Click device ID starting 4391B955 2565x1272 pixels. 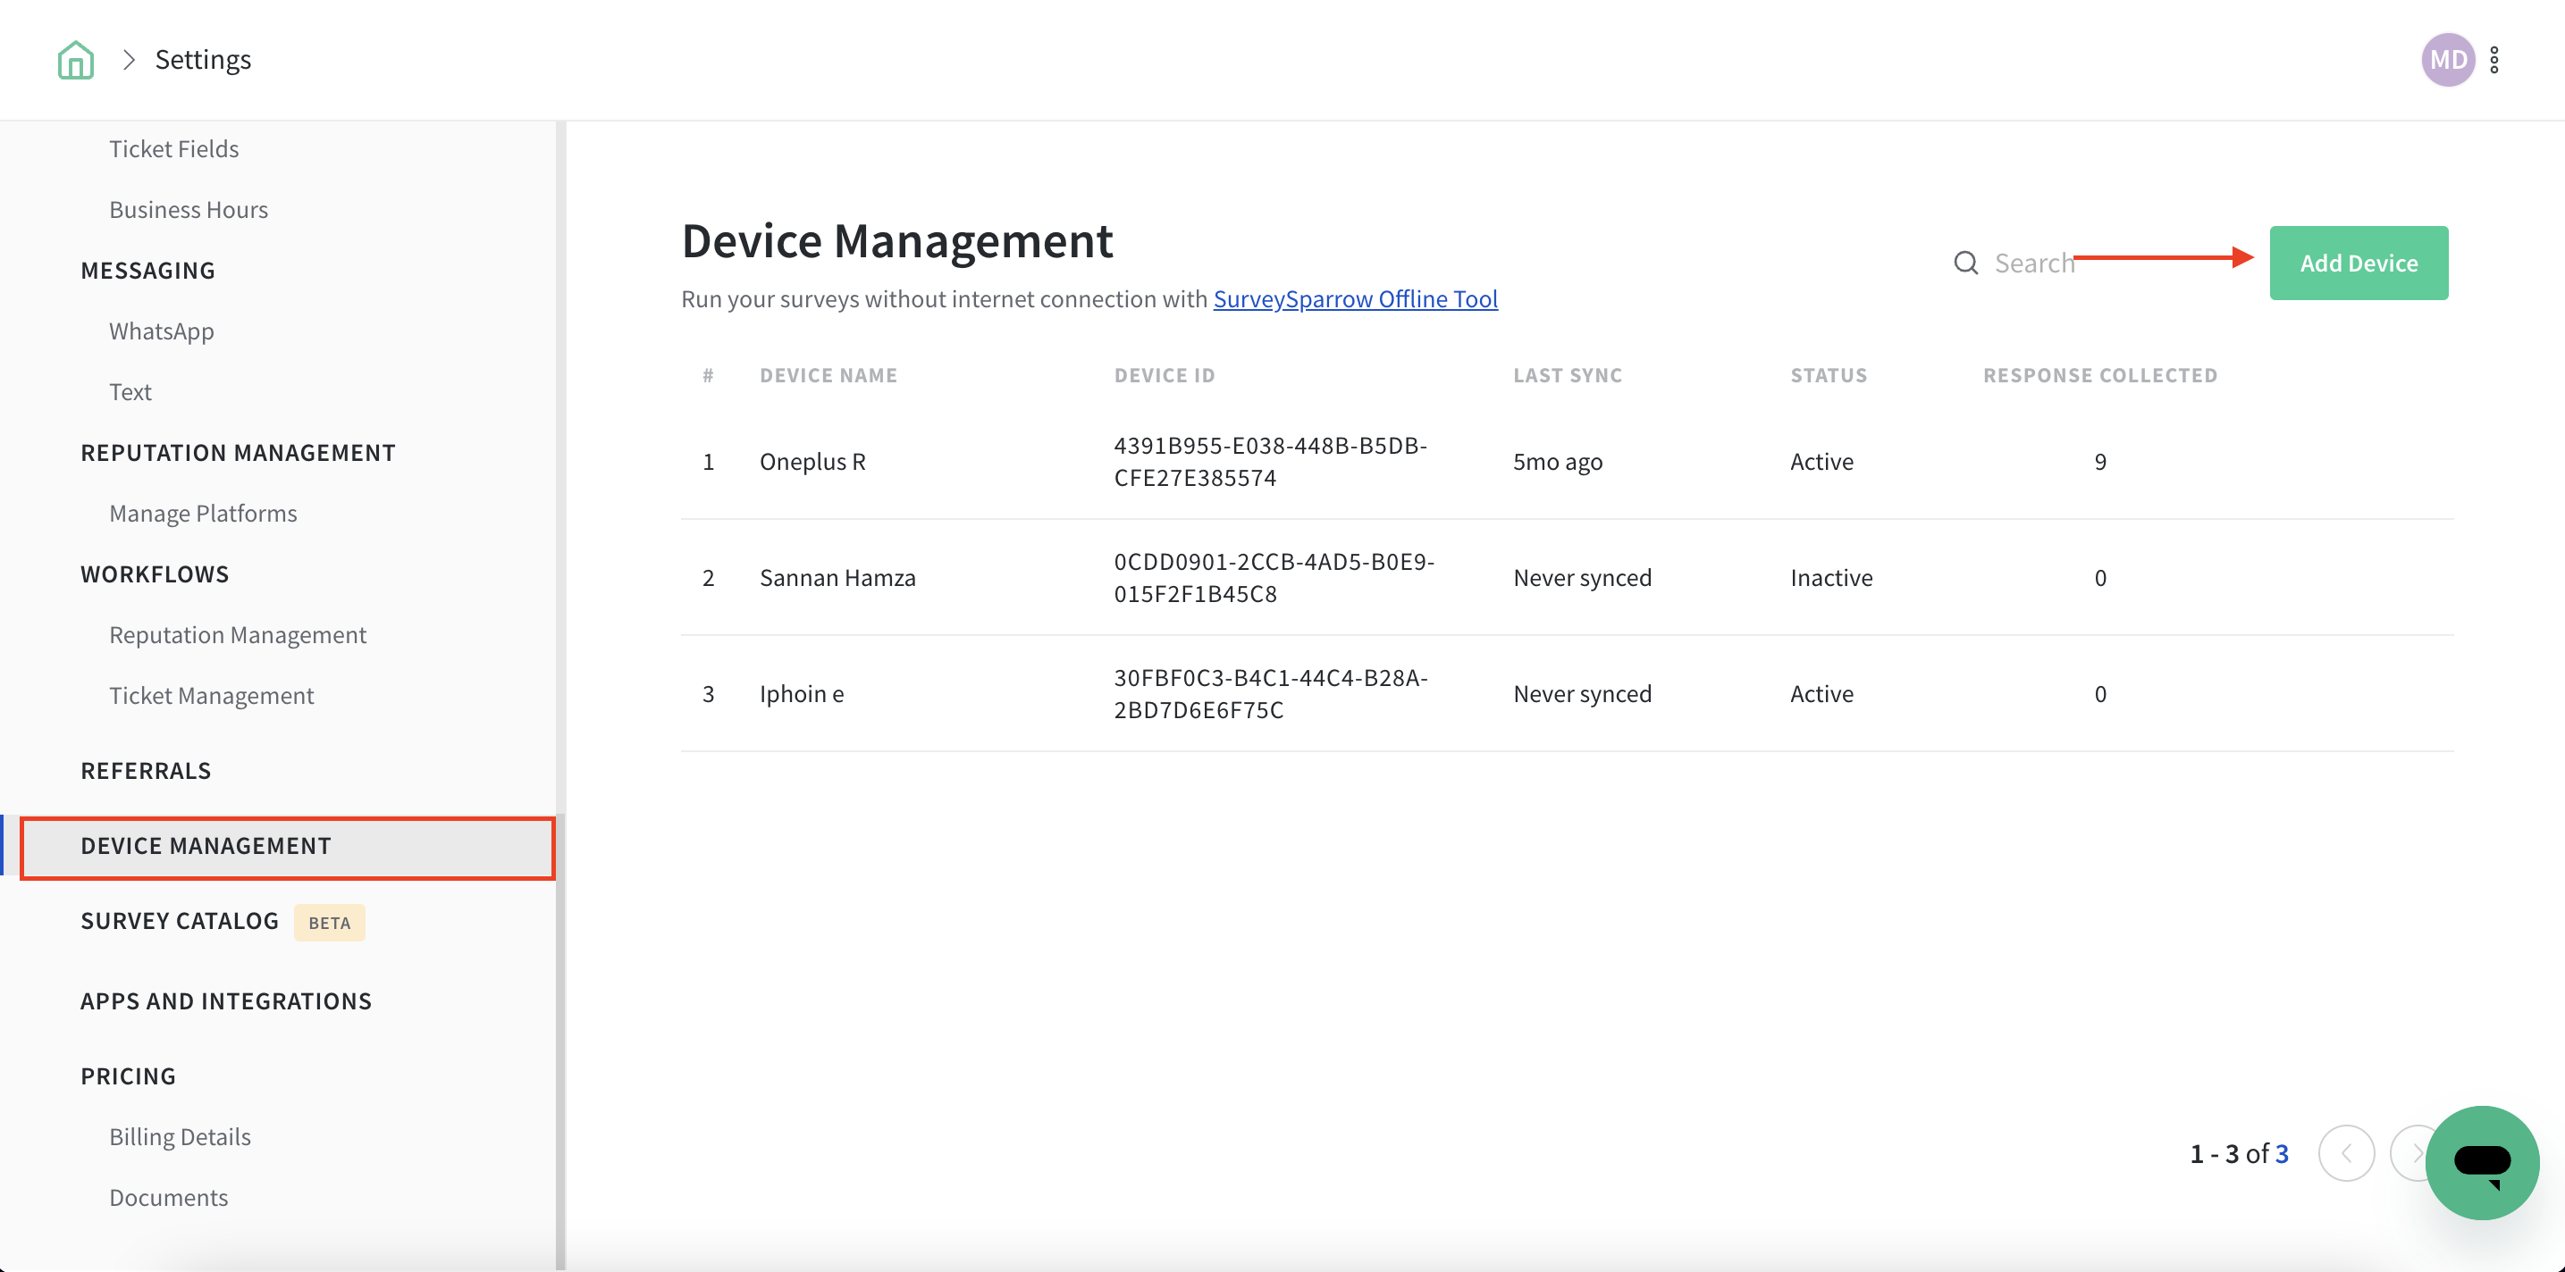click(1271, 461)
